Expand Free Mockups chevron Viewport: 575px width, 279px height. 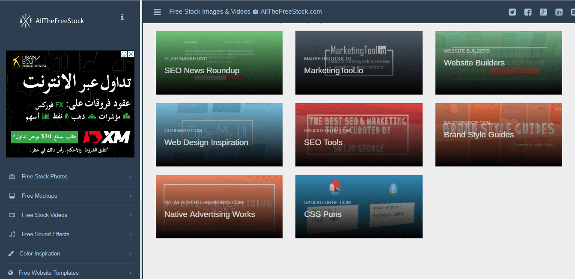(130, 196)
